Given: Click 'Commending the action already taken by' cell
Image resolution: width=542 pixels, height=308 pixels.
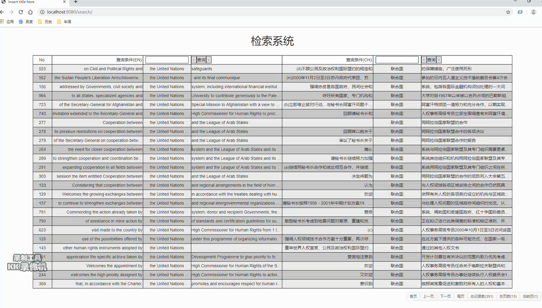Looking at the screenshot, I should 98,212.
